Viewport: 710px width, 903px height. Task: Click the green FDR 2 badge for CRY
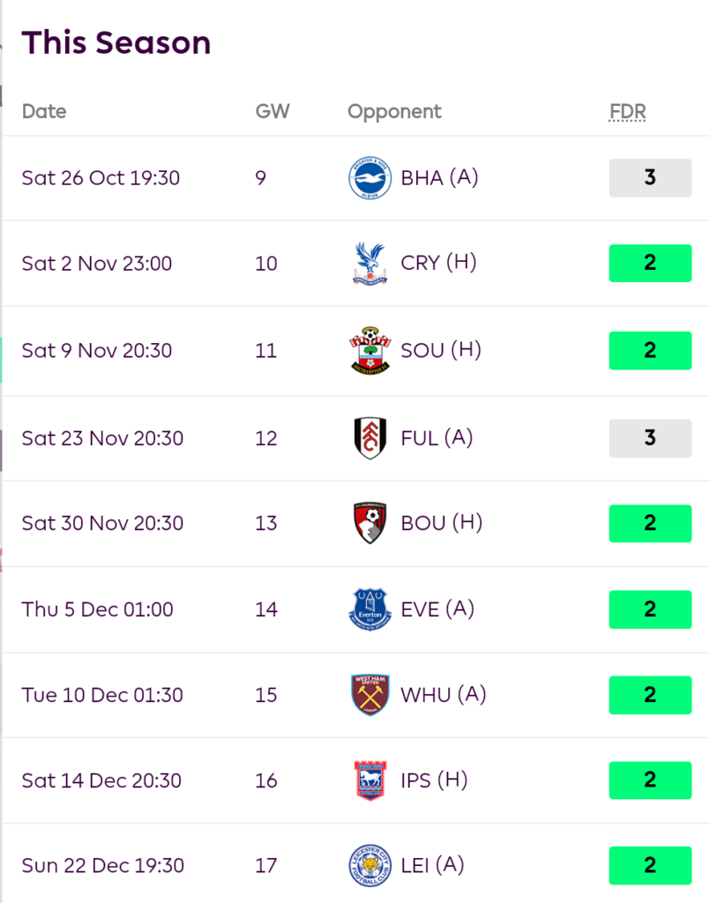coord(650,264)
